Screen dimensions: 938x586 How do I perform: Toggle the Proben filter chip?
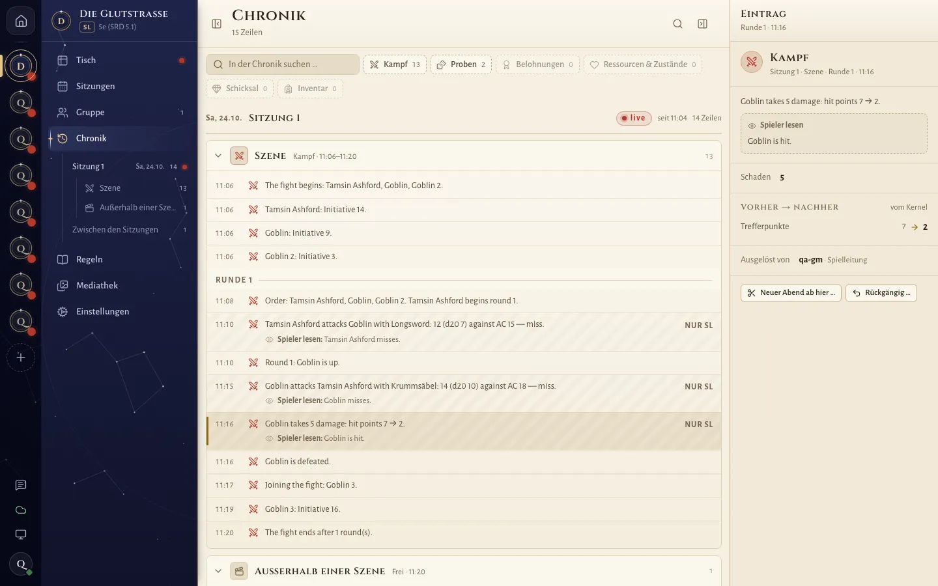[461, 64]
